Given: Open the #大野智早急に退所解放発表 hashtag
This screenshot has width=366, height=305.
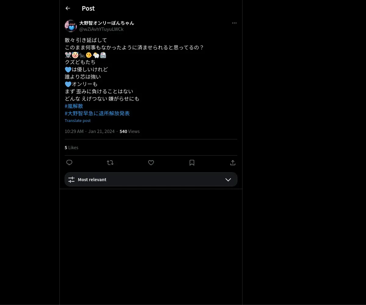Looking at the screenshot, I should [x=97, y=113].
